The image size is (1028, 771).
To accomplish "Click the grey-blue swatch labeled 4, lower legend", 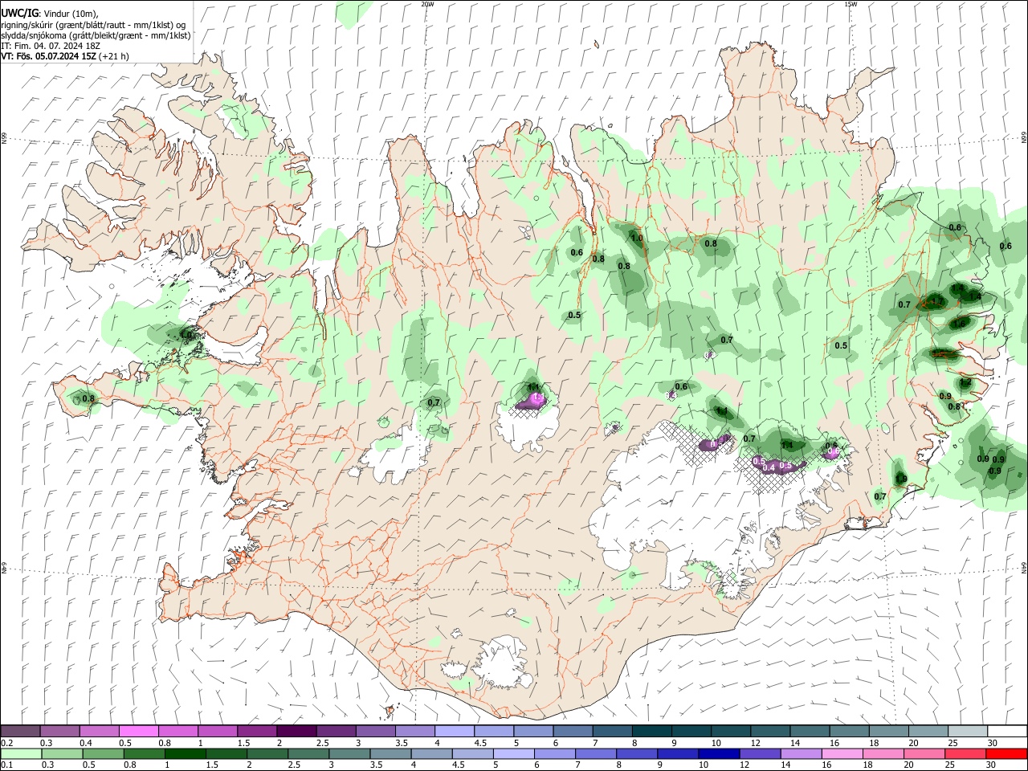I will click(432, 754).
